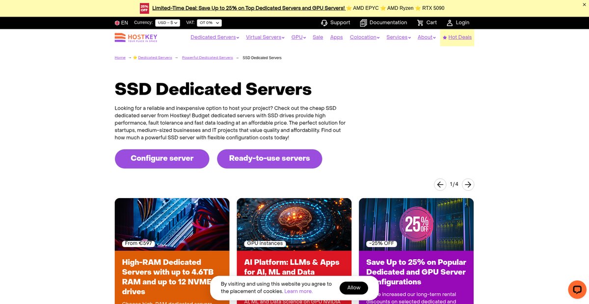Open the Hot Deals menu item

457,37
